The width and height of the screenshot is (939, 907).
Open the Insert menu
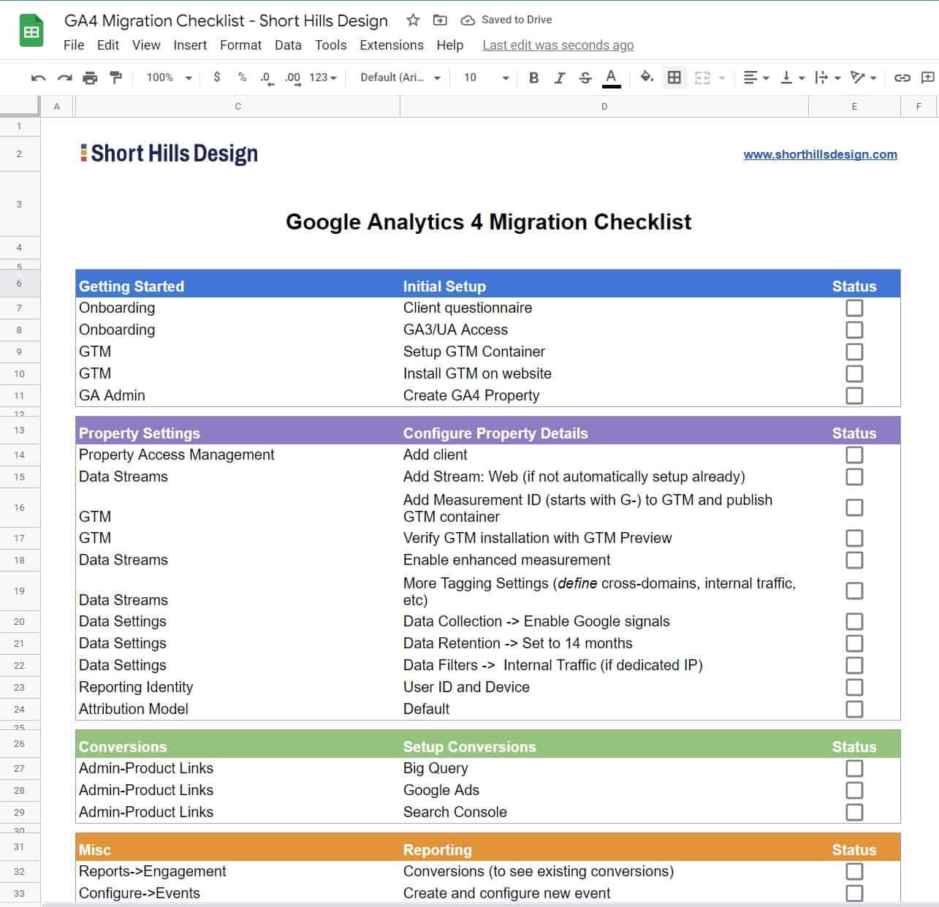(190, 45)
